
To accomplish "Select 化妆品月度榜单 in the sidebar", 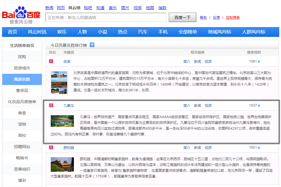I will 22,102.
